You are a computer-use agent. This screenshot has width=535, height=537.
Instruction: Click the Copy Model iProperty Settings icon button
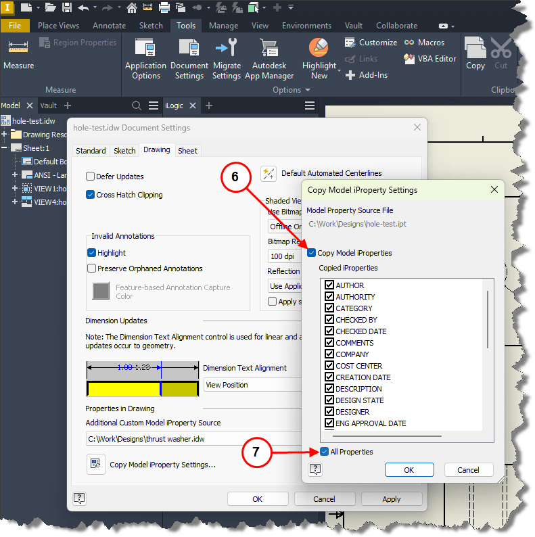click(95, 464)
